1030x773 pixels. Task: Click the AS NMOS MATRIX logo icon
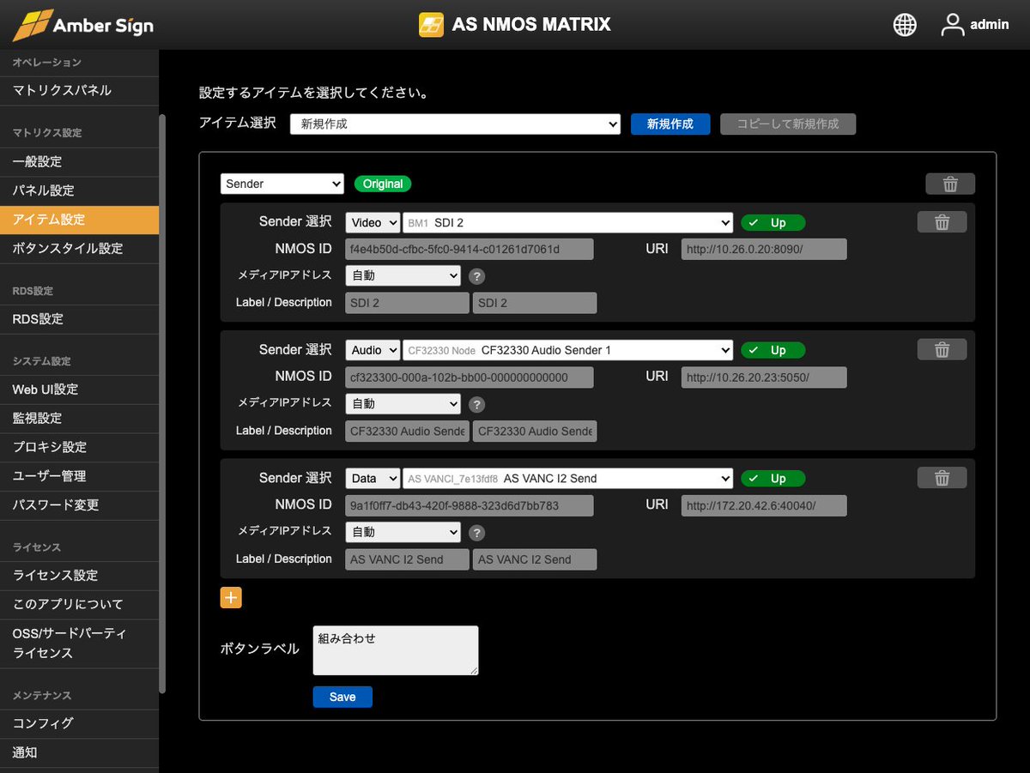[431, 25]
